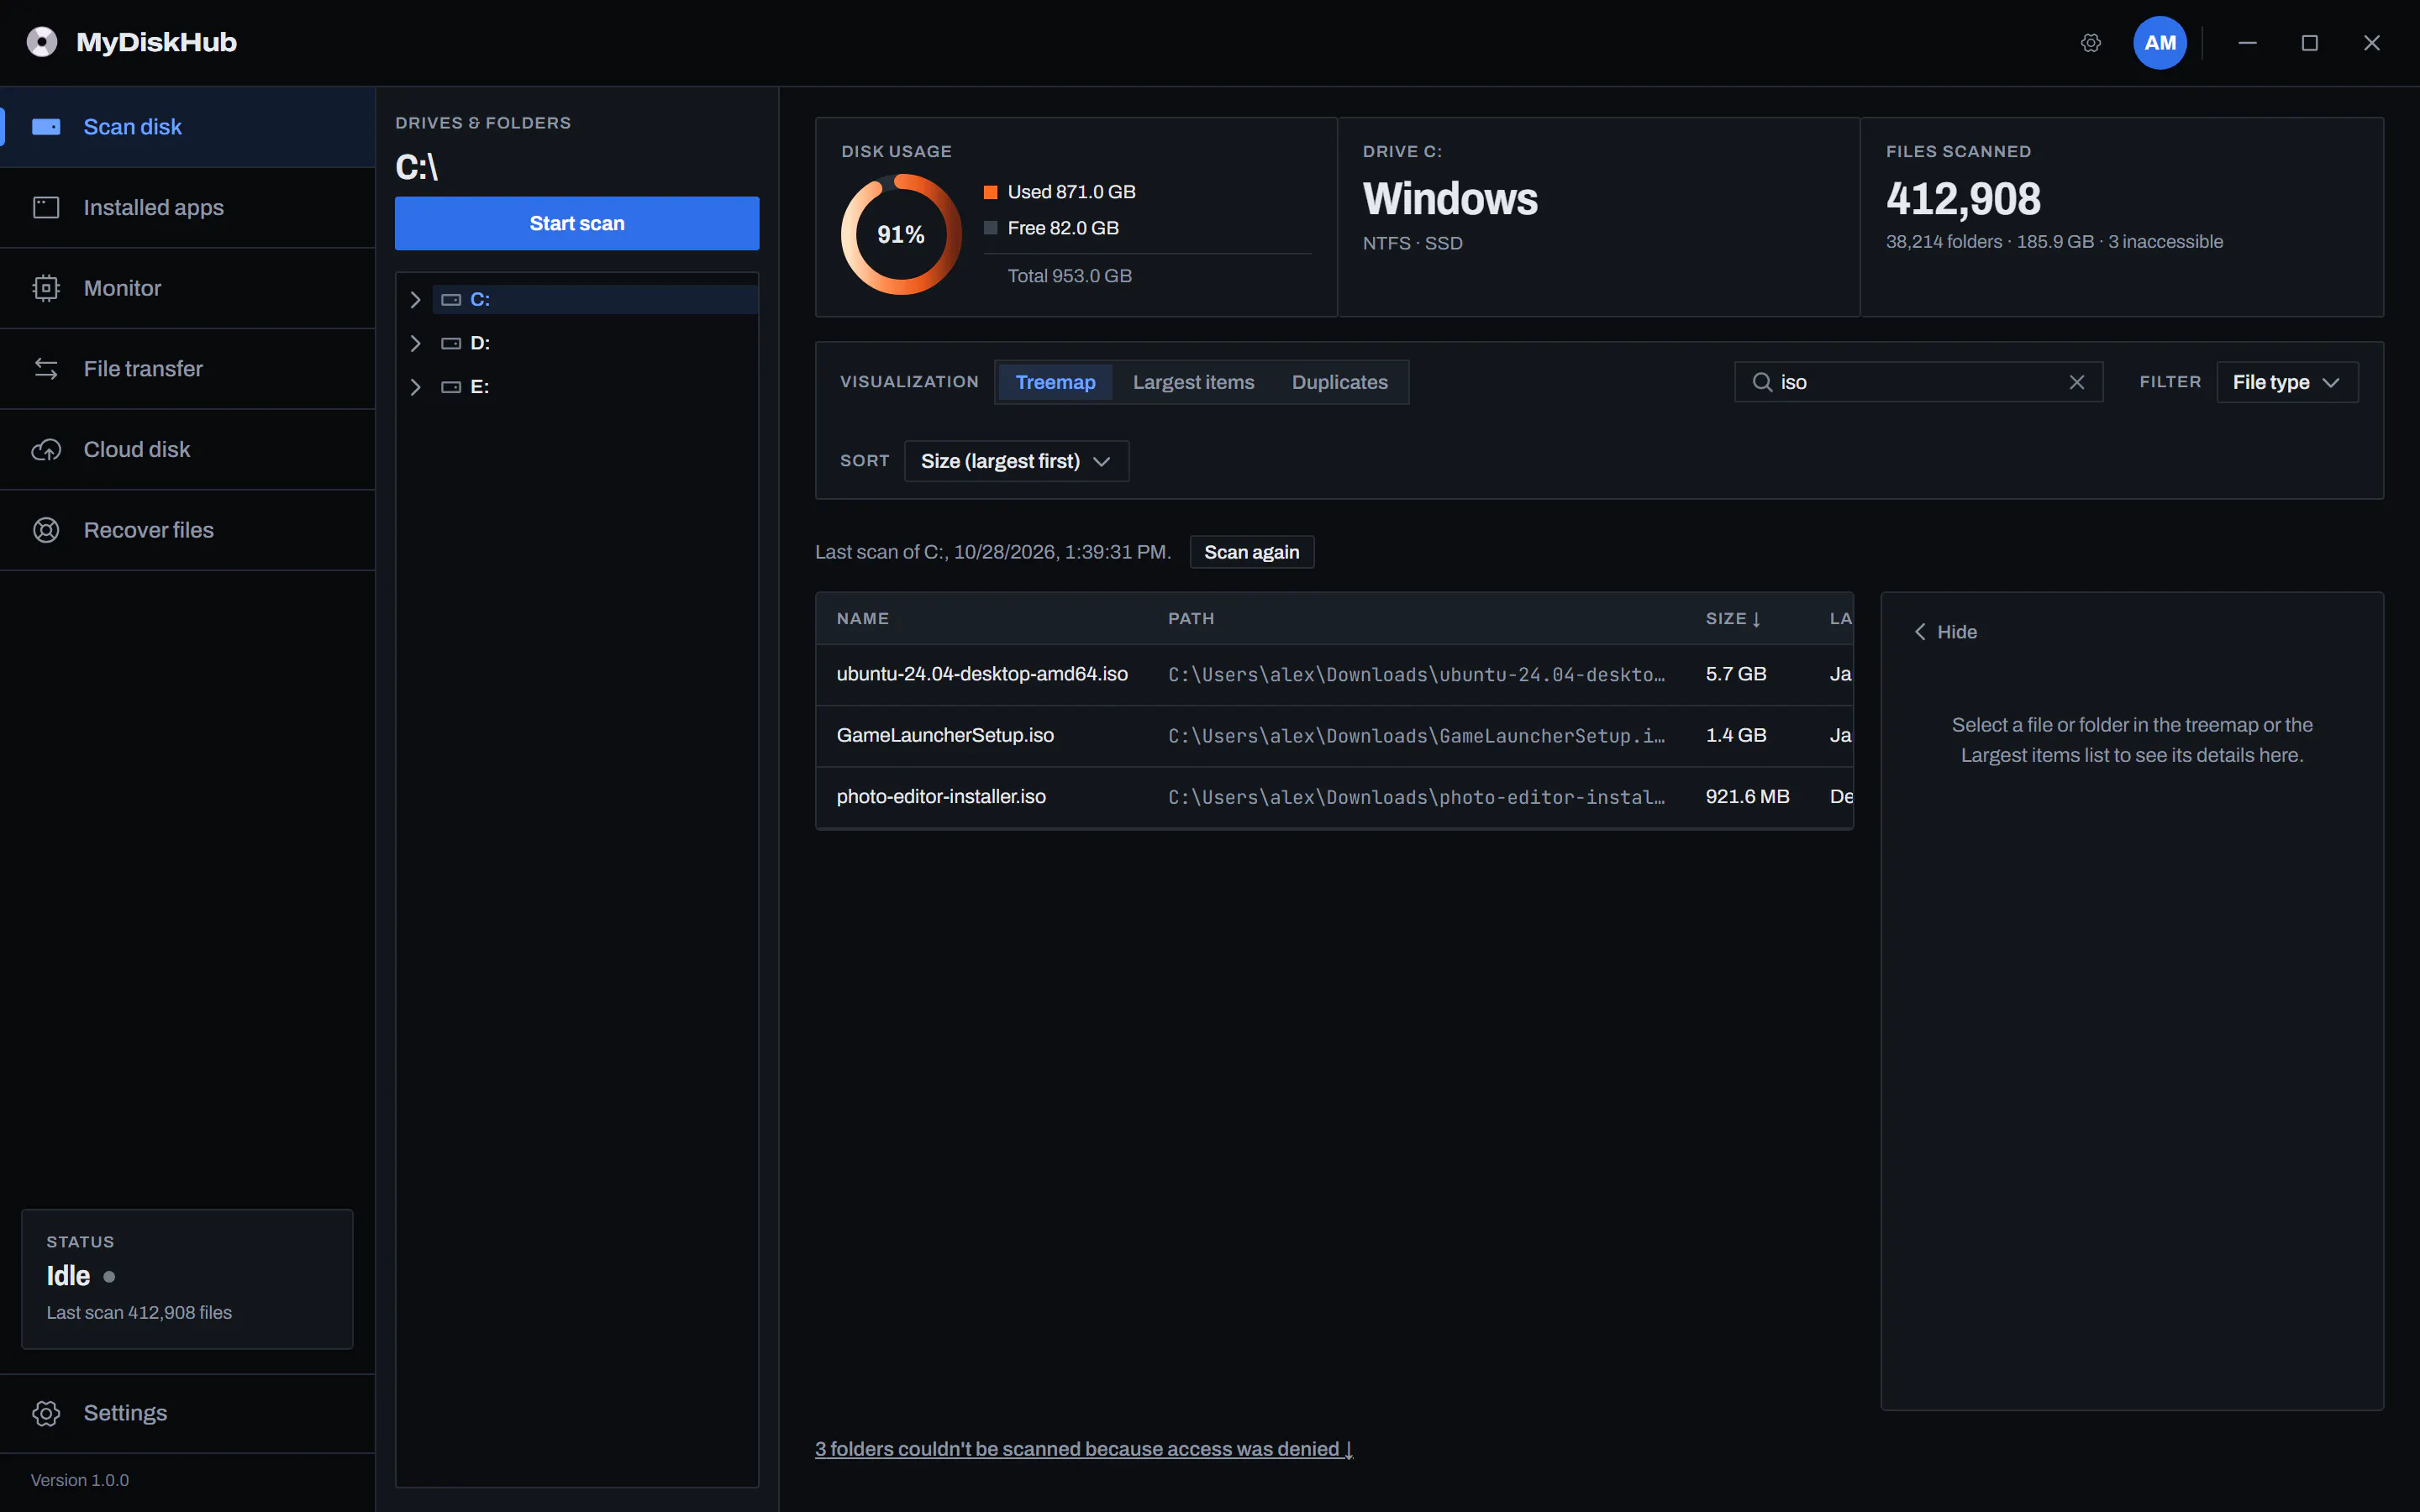The image size is (2420, 1512).
Task: Click the Hide panel back chevron
Action: (1920, 632)
